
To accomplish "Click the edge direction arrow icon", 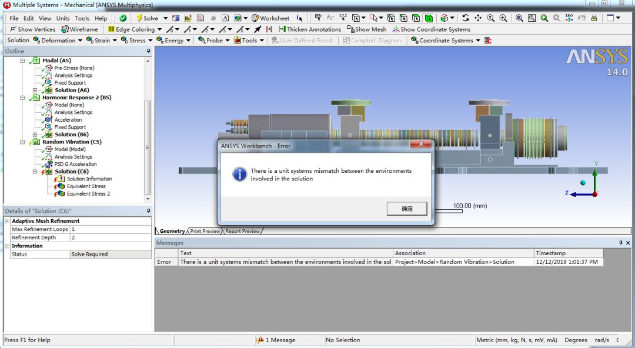I will tap(258, 29).
